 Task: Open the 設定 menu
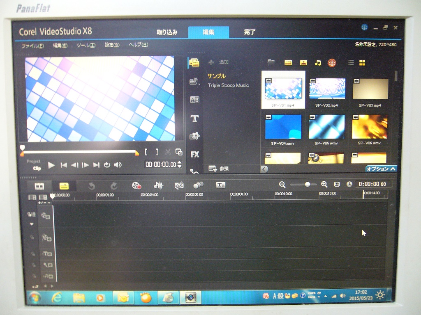click(112, 45)
